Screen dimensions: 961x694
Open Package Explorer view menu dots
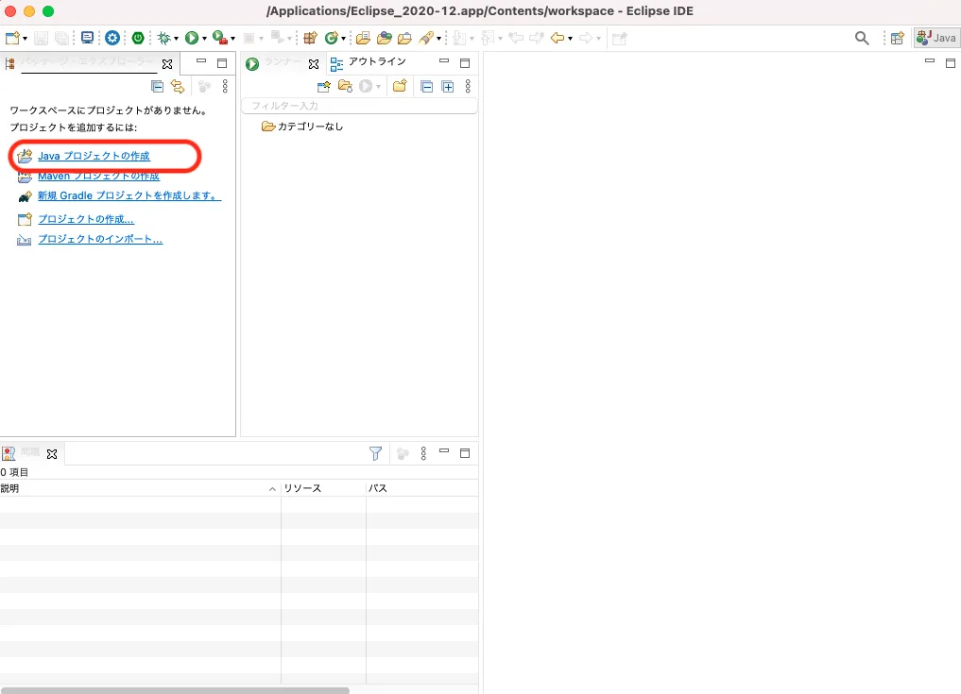pyautogui.click(x=225, y=86)
